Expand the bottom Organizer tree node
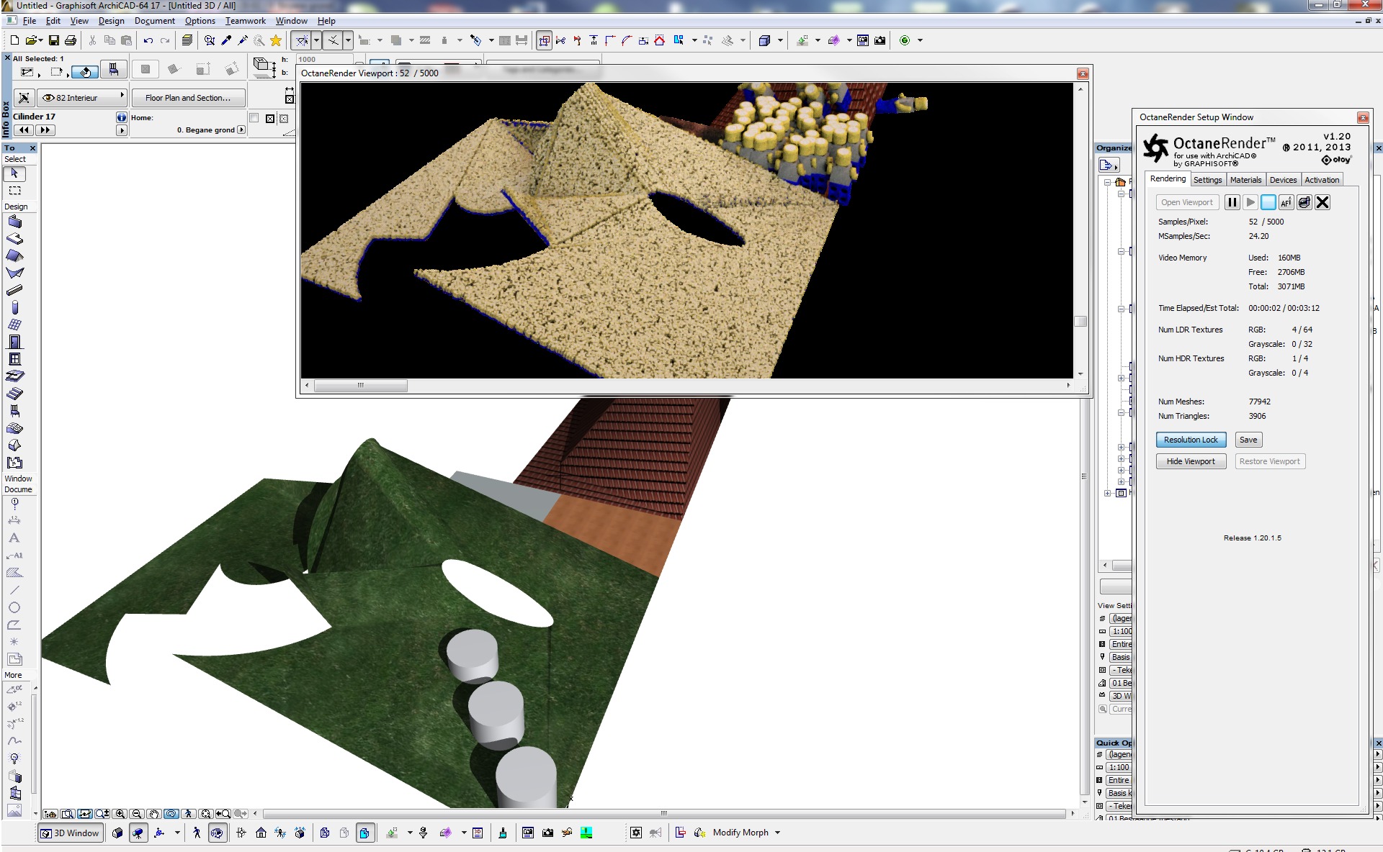Image resolution: width=1383 pixels, height=852 pixels. [x=1107, y=493]
